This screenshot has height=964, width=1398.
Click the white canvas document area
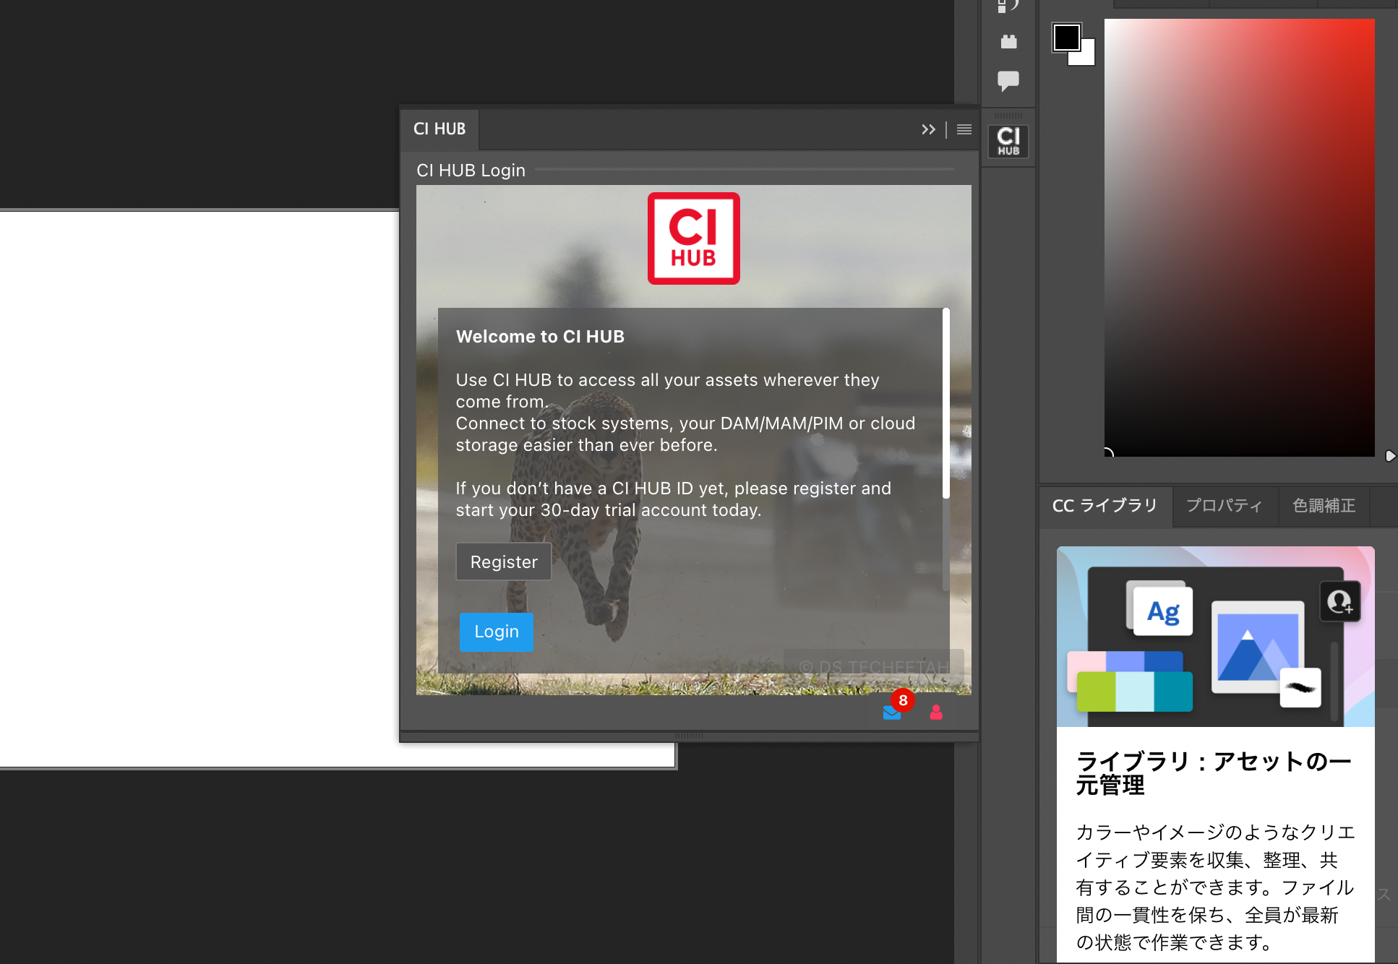[x=199, y=489]
